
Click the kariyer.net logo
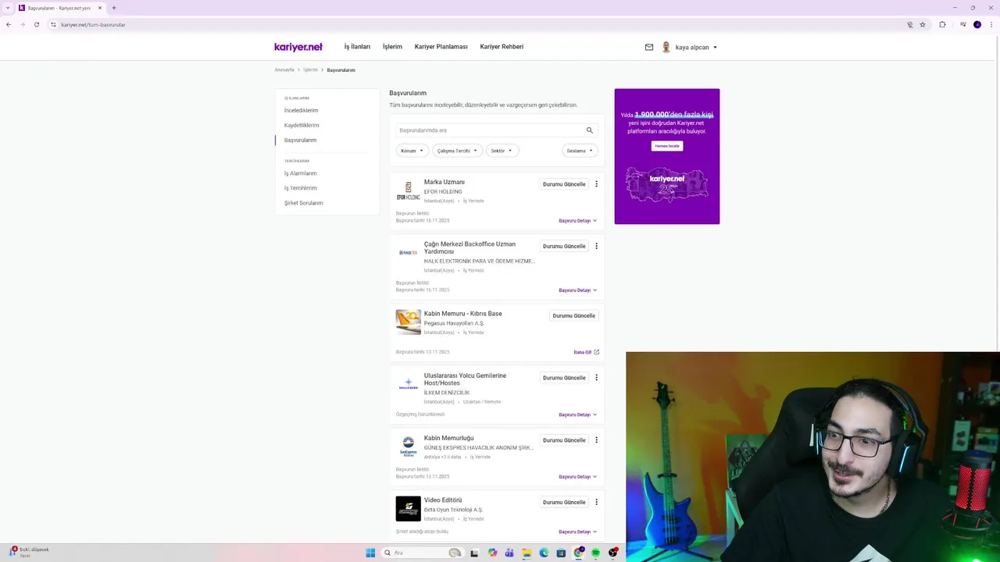[298, 47]
